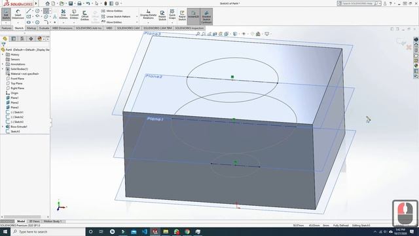Click the Select cursor tool icon

[96, 3]
